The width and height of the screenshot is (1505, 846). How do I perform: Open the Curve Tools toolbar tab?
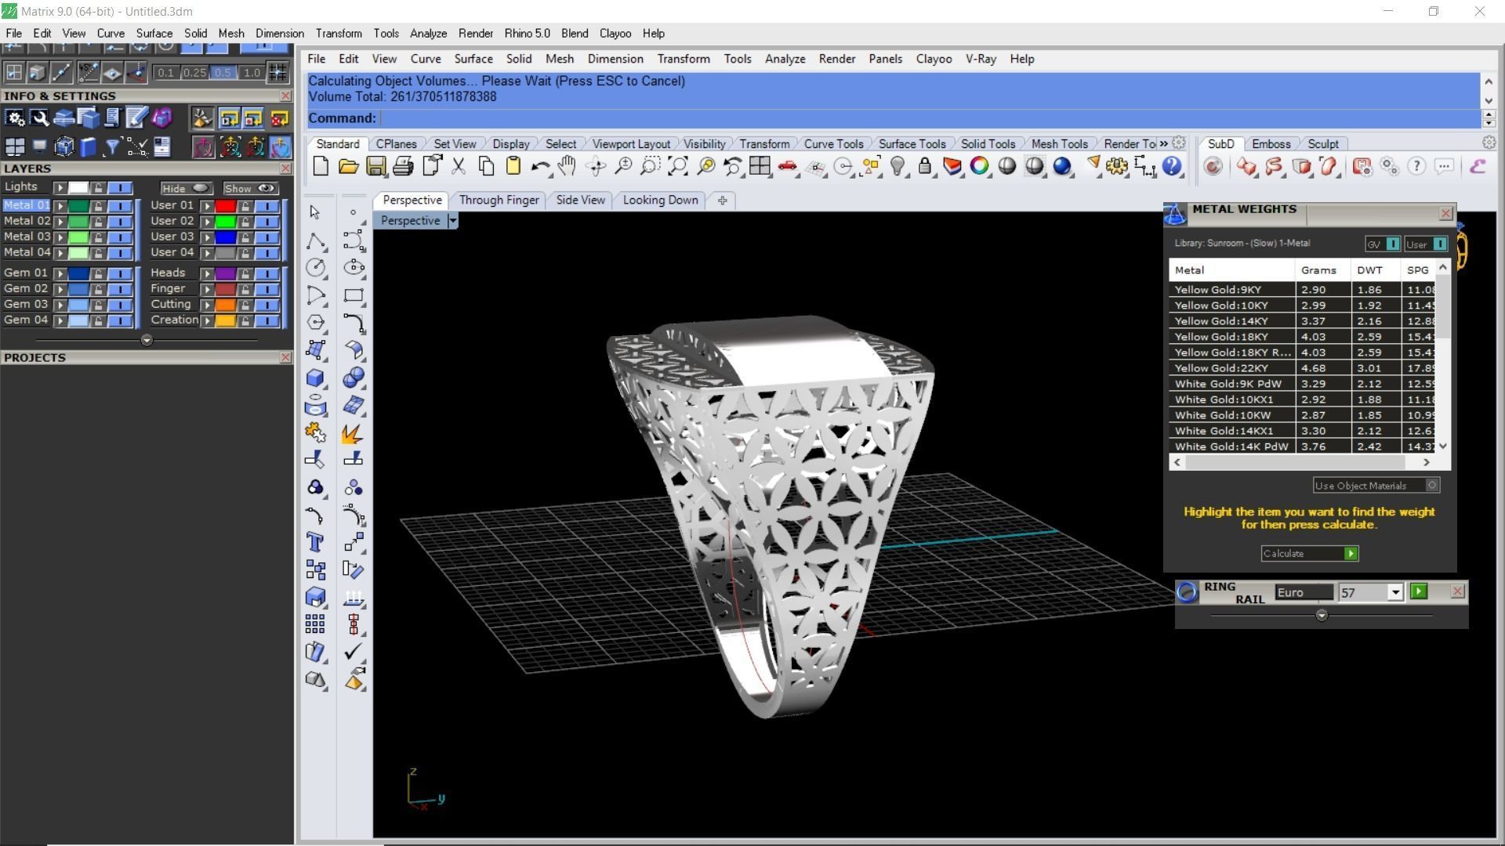[832, 144]
